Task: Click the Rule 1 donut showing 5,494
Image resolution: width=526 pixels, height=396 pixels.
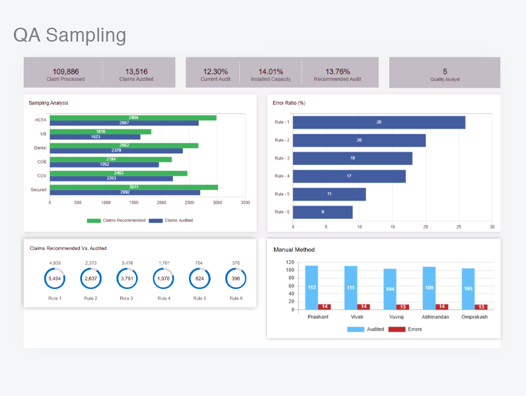Action: point(55,279)
